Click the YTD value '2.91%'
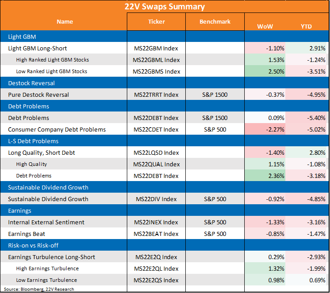The width and height of the screenshot is (330, 293). (317, 48)
